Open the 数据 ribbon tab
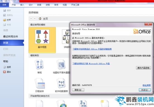 (x=39, y=5)
